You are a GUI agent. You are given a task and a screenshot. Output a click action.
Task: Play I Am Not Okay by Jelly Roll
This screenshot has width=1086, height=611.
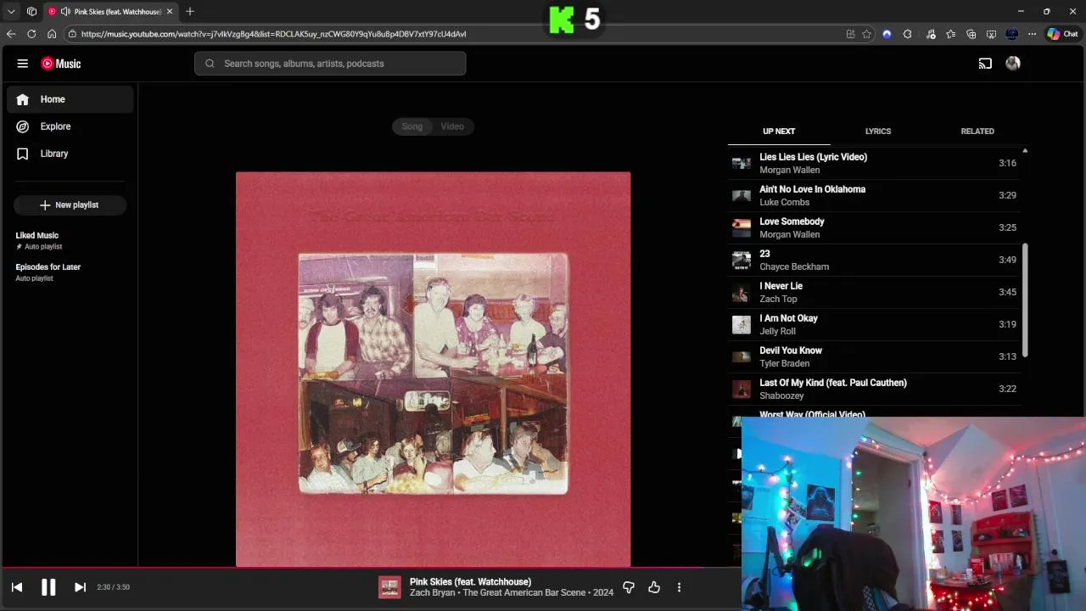point(874,324)
